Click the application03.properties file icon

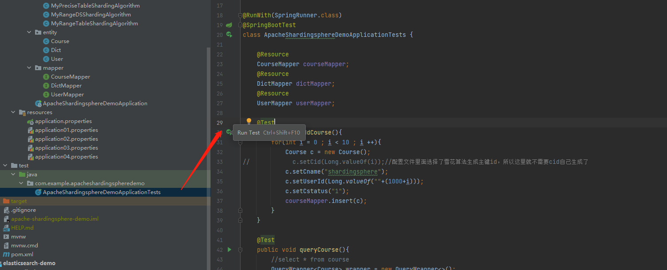click(30, 148)
